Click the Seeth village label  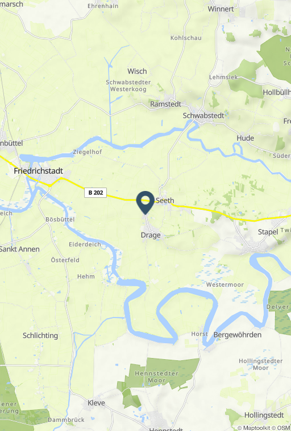(x=165, y=200)
